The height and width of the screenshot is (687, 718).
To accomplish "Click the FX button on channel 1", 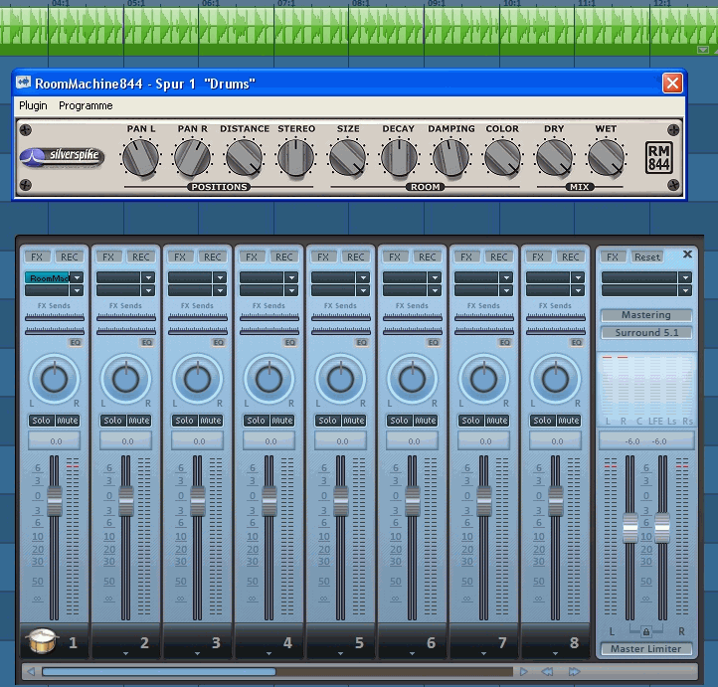I will click(37, 257).
